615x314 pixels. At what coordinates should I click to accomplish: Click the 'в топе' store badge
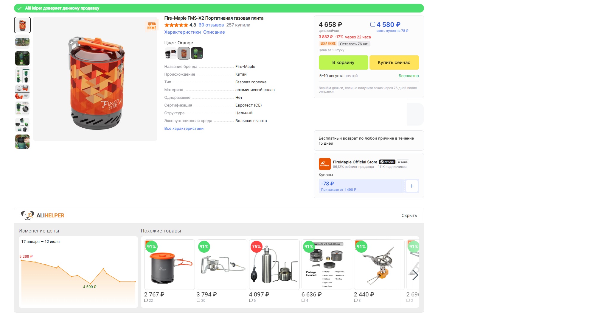coord(403,162)
